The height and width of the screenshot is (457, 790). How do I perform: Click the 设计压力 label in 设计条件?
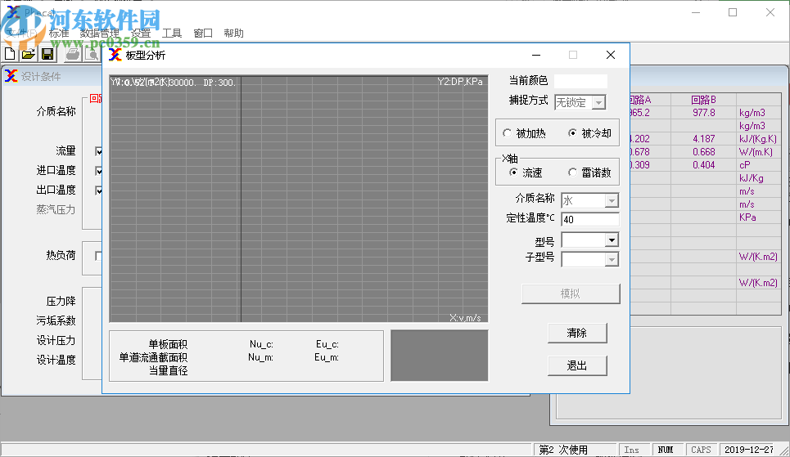56,340
